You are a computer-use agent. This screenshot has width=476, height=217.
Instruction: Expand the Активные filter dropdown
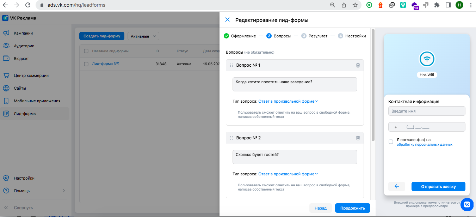(143, 36)
